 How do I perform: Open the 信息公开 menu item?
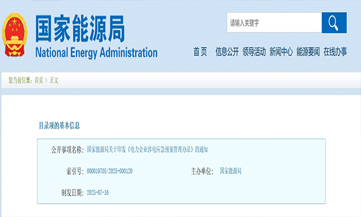click(227, 52)
